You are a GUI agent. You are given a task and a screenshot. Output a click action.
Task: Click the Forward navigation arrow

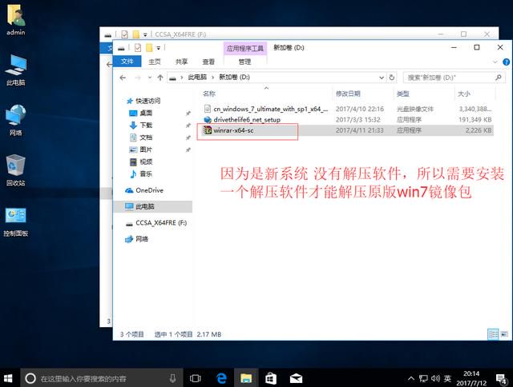tap(138, 78)
